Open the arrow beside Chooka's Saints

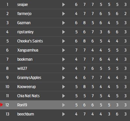coord(64,41)
